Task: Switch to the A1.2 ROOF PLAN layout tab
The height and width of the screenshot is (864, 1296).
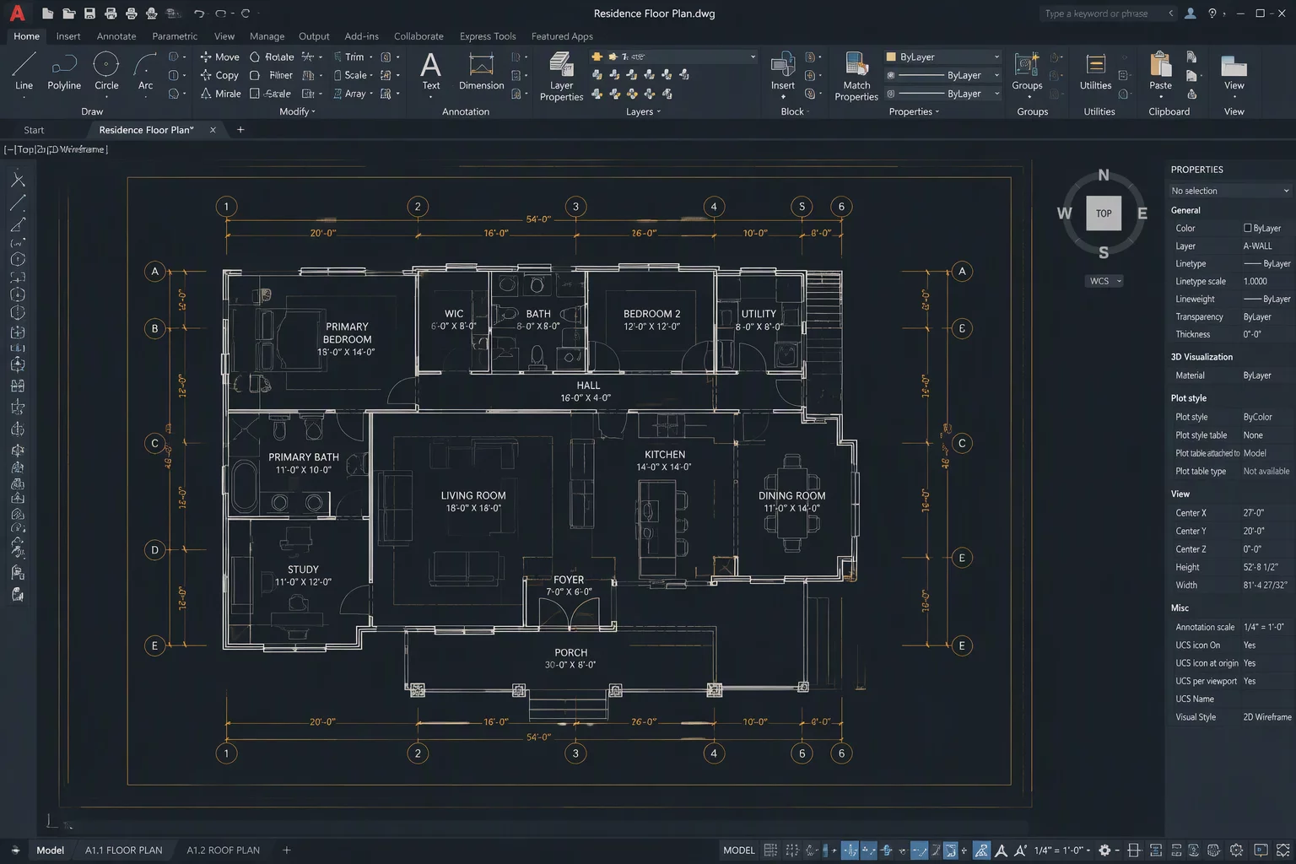Action: tap(223, 850)
